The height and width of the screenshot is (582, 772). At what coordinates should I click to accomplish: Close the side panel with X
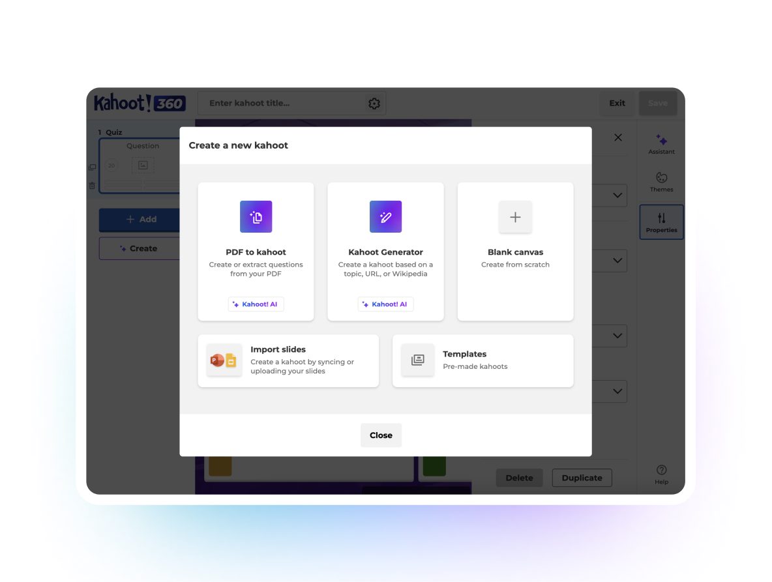(618, 138)
